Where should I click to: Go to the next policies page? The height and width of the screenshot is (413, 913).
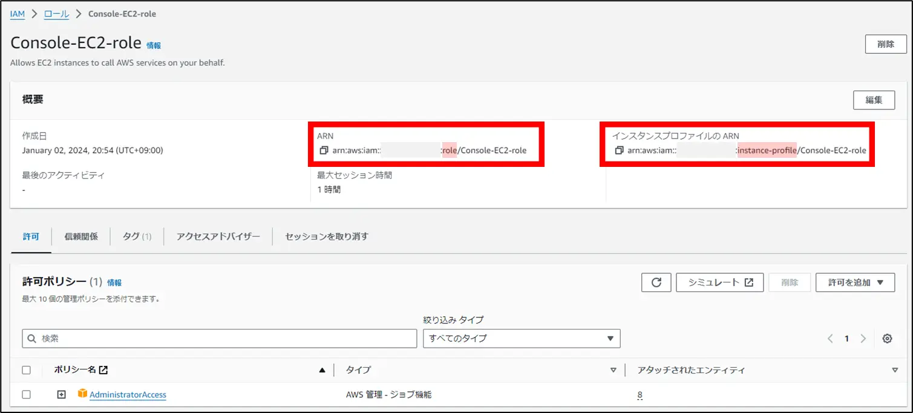pyautogui.click(x=863, y=339)
